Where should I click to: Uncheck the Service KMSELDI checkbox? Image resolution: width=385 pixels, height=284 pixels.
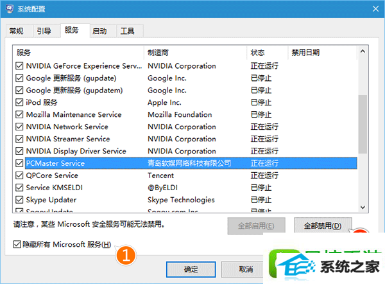coord(19,188)
